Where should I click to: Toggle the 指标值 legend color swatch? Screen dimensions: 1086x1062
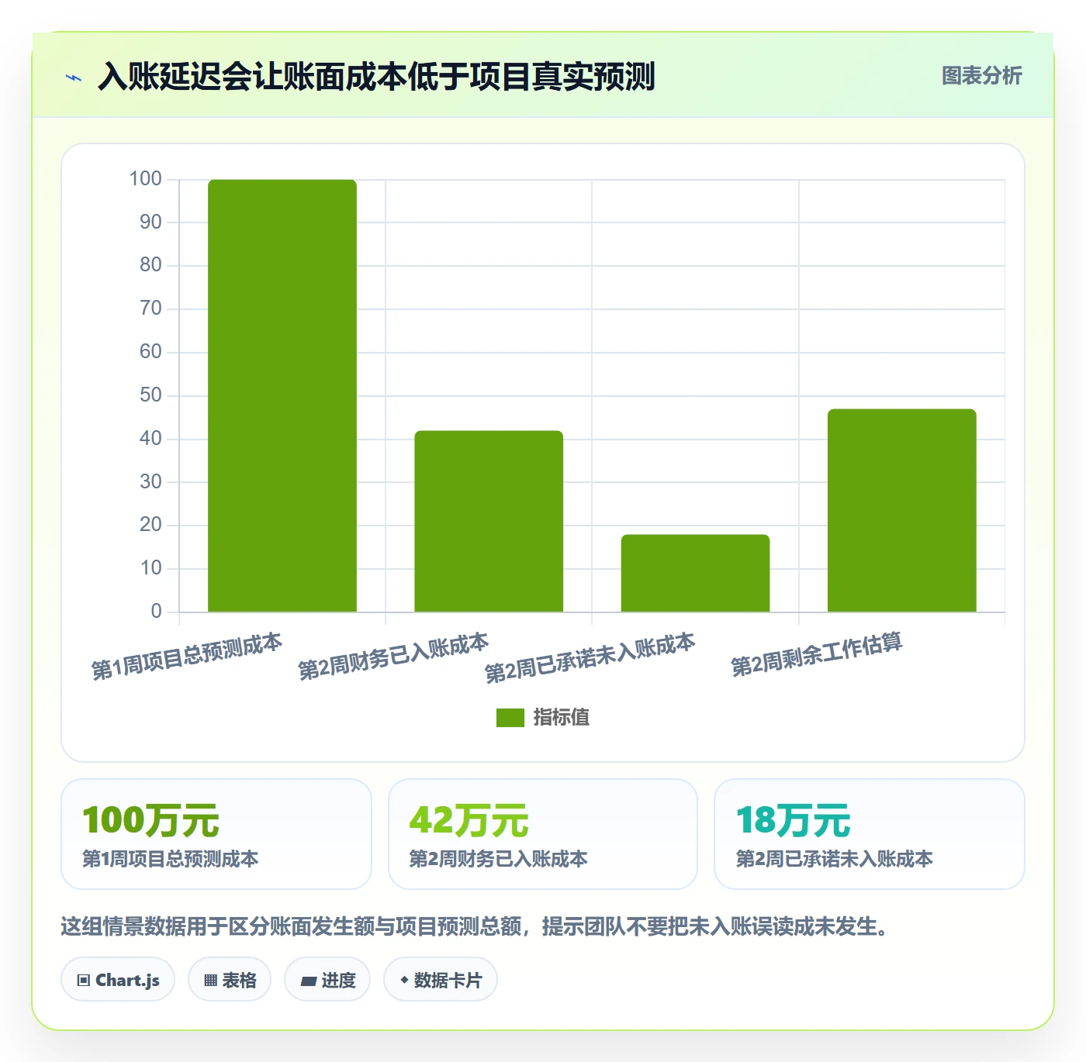tap(510, 718)
